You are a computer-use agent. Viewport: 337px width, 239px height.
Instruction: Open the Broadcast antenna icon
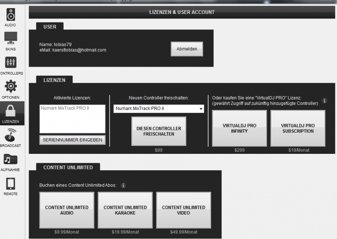pos(11,135)
